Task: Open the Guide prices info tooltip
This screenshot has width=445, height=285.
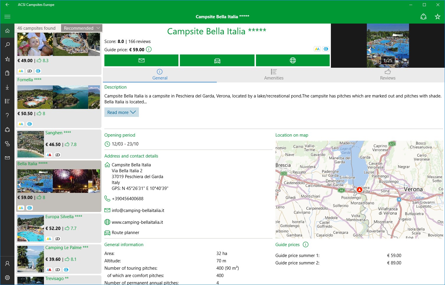Action: [x=306, y=244]
